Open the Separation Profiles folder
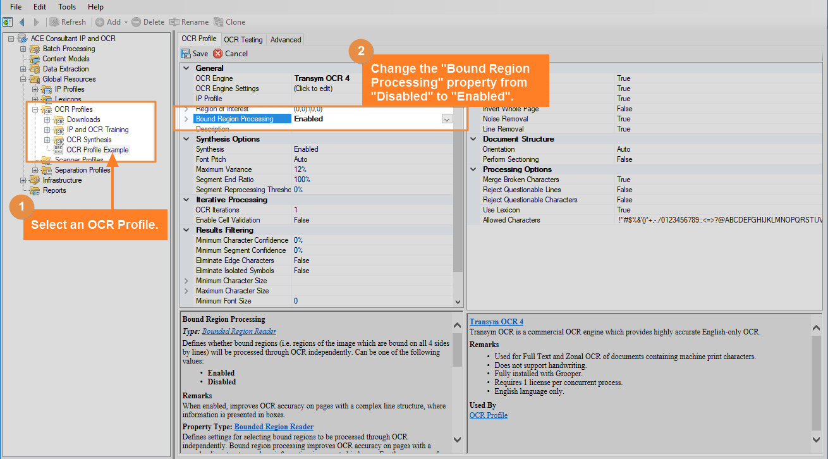828x459 pixels. tap(82, 170)
